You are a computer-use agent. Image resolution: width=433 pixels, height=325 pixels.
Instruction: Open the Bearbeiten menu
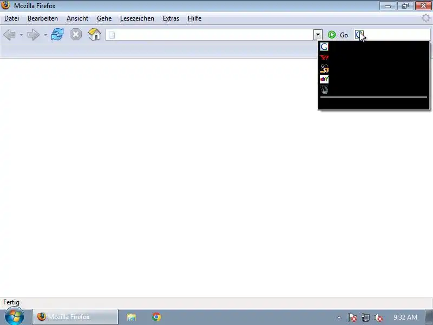tap(43, 18)
